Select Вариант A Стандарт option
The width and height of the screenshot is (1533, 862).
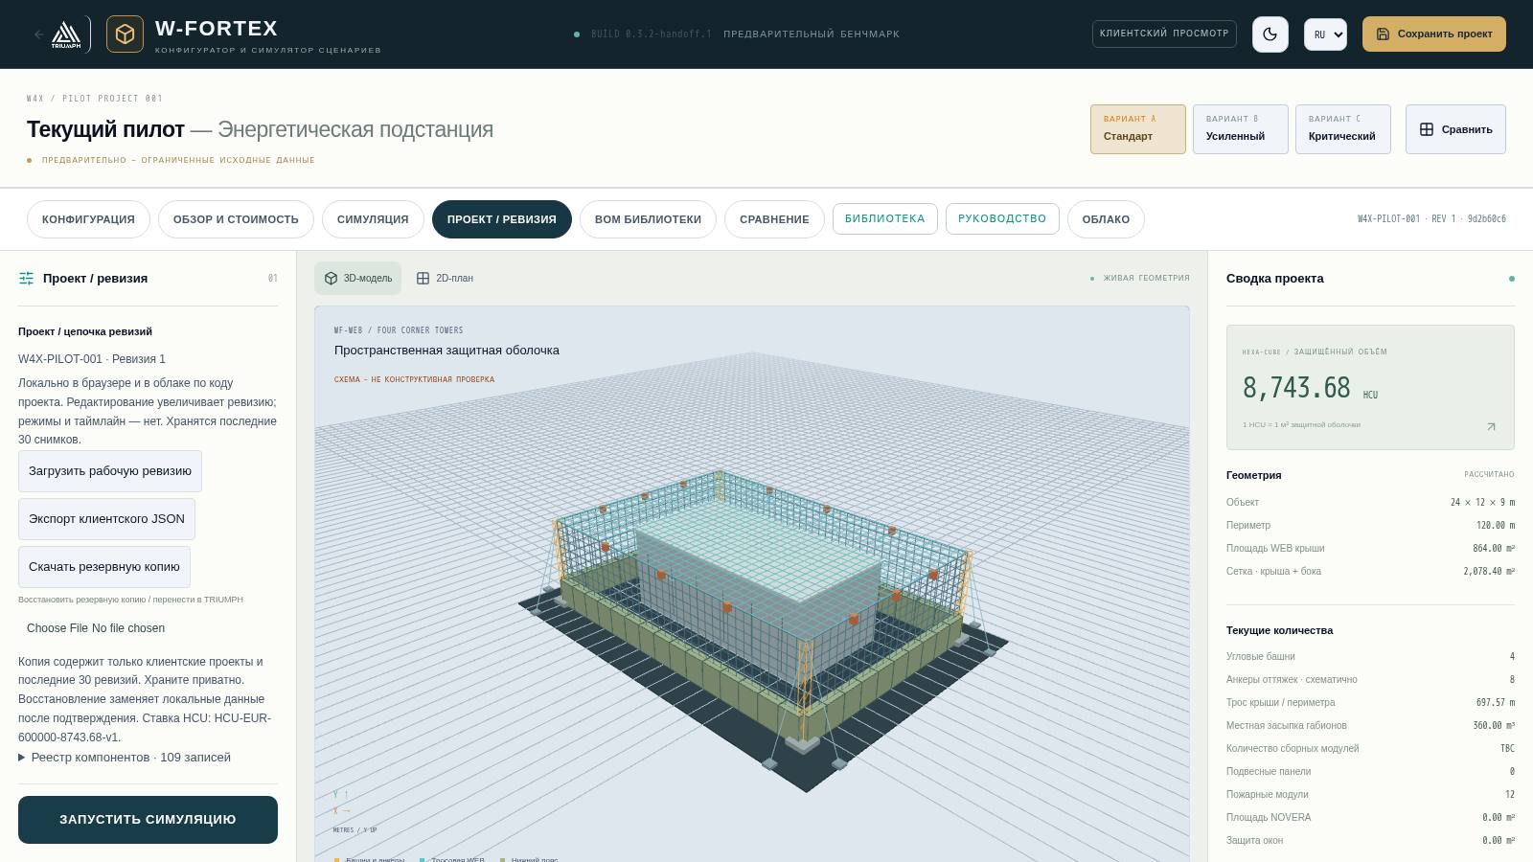1137,129
